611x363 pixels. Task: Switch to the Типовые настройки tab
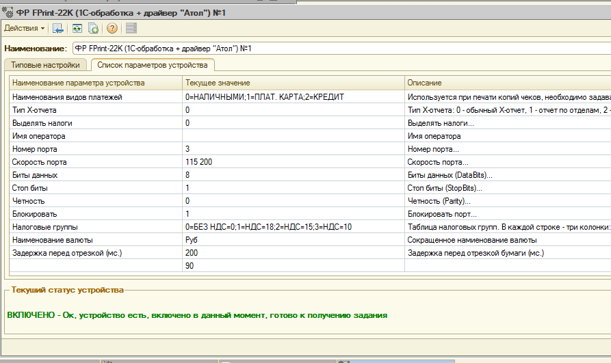point(45,65)
